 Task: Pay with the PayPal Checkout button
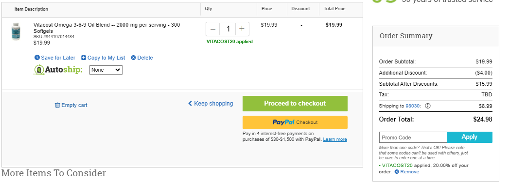[x=295, y=122]
